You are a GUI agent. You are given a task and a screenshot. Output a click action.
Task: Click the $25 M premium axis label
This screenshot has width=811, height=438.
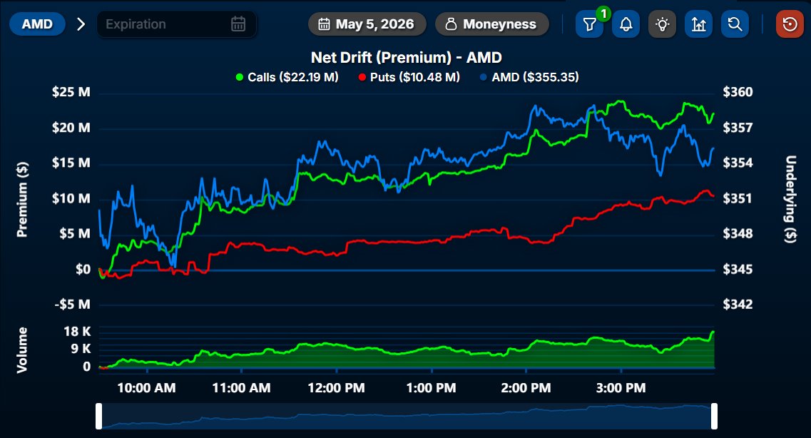coord(71,92)
